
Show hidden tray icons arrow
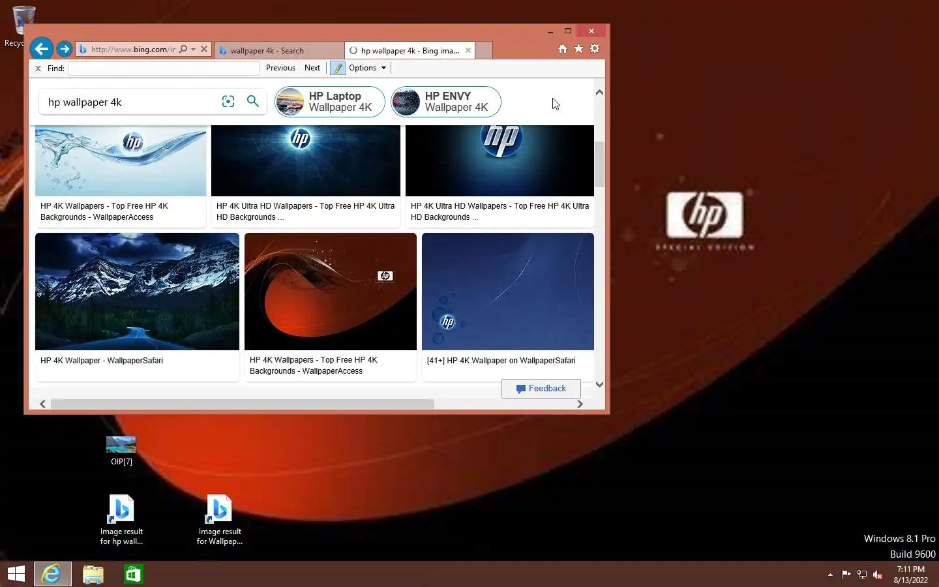(830, 575)
